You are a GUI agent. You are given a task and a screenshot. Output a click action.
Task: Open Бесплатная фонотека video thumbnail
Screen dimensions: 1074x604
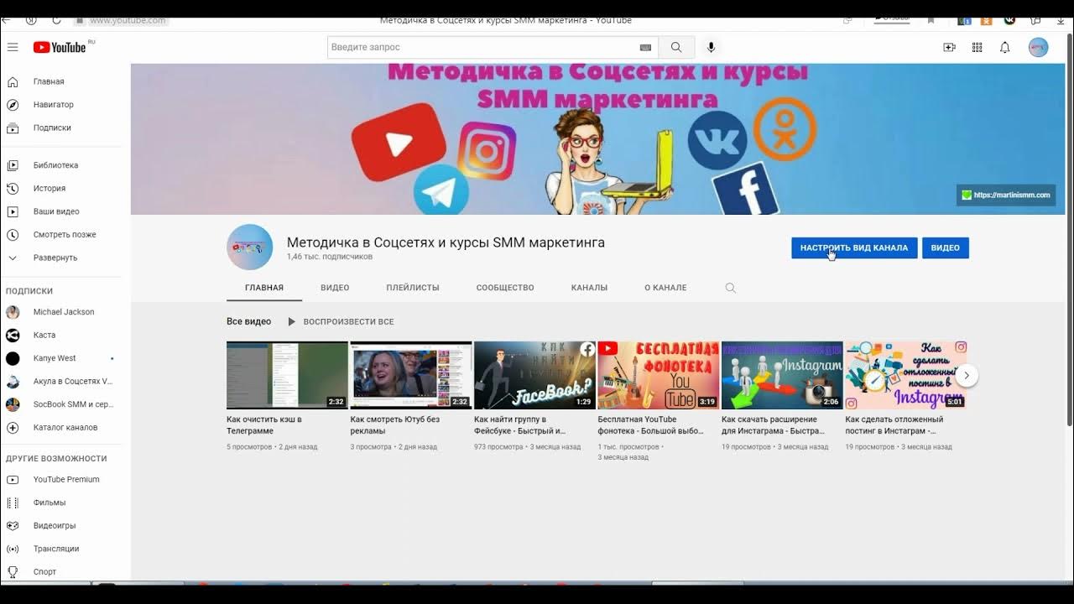pos(659,375)
